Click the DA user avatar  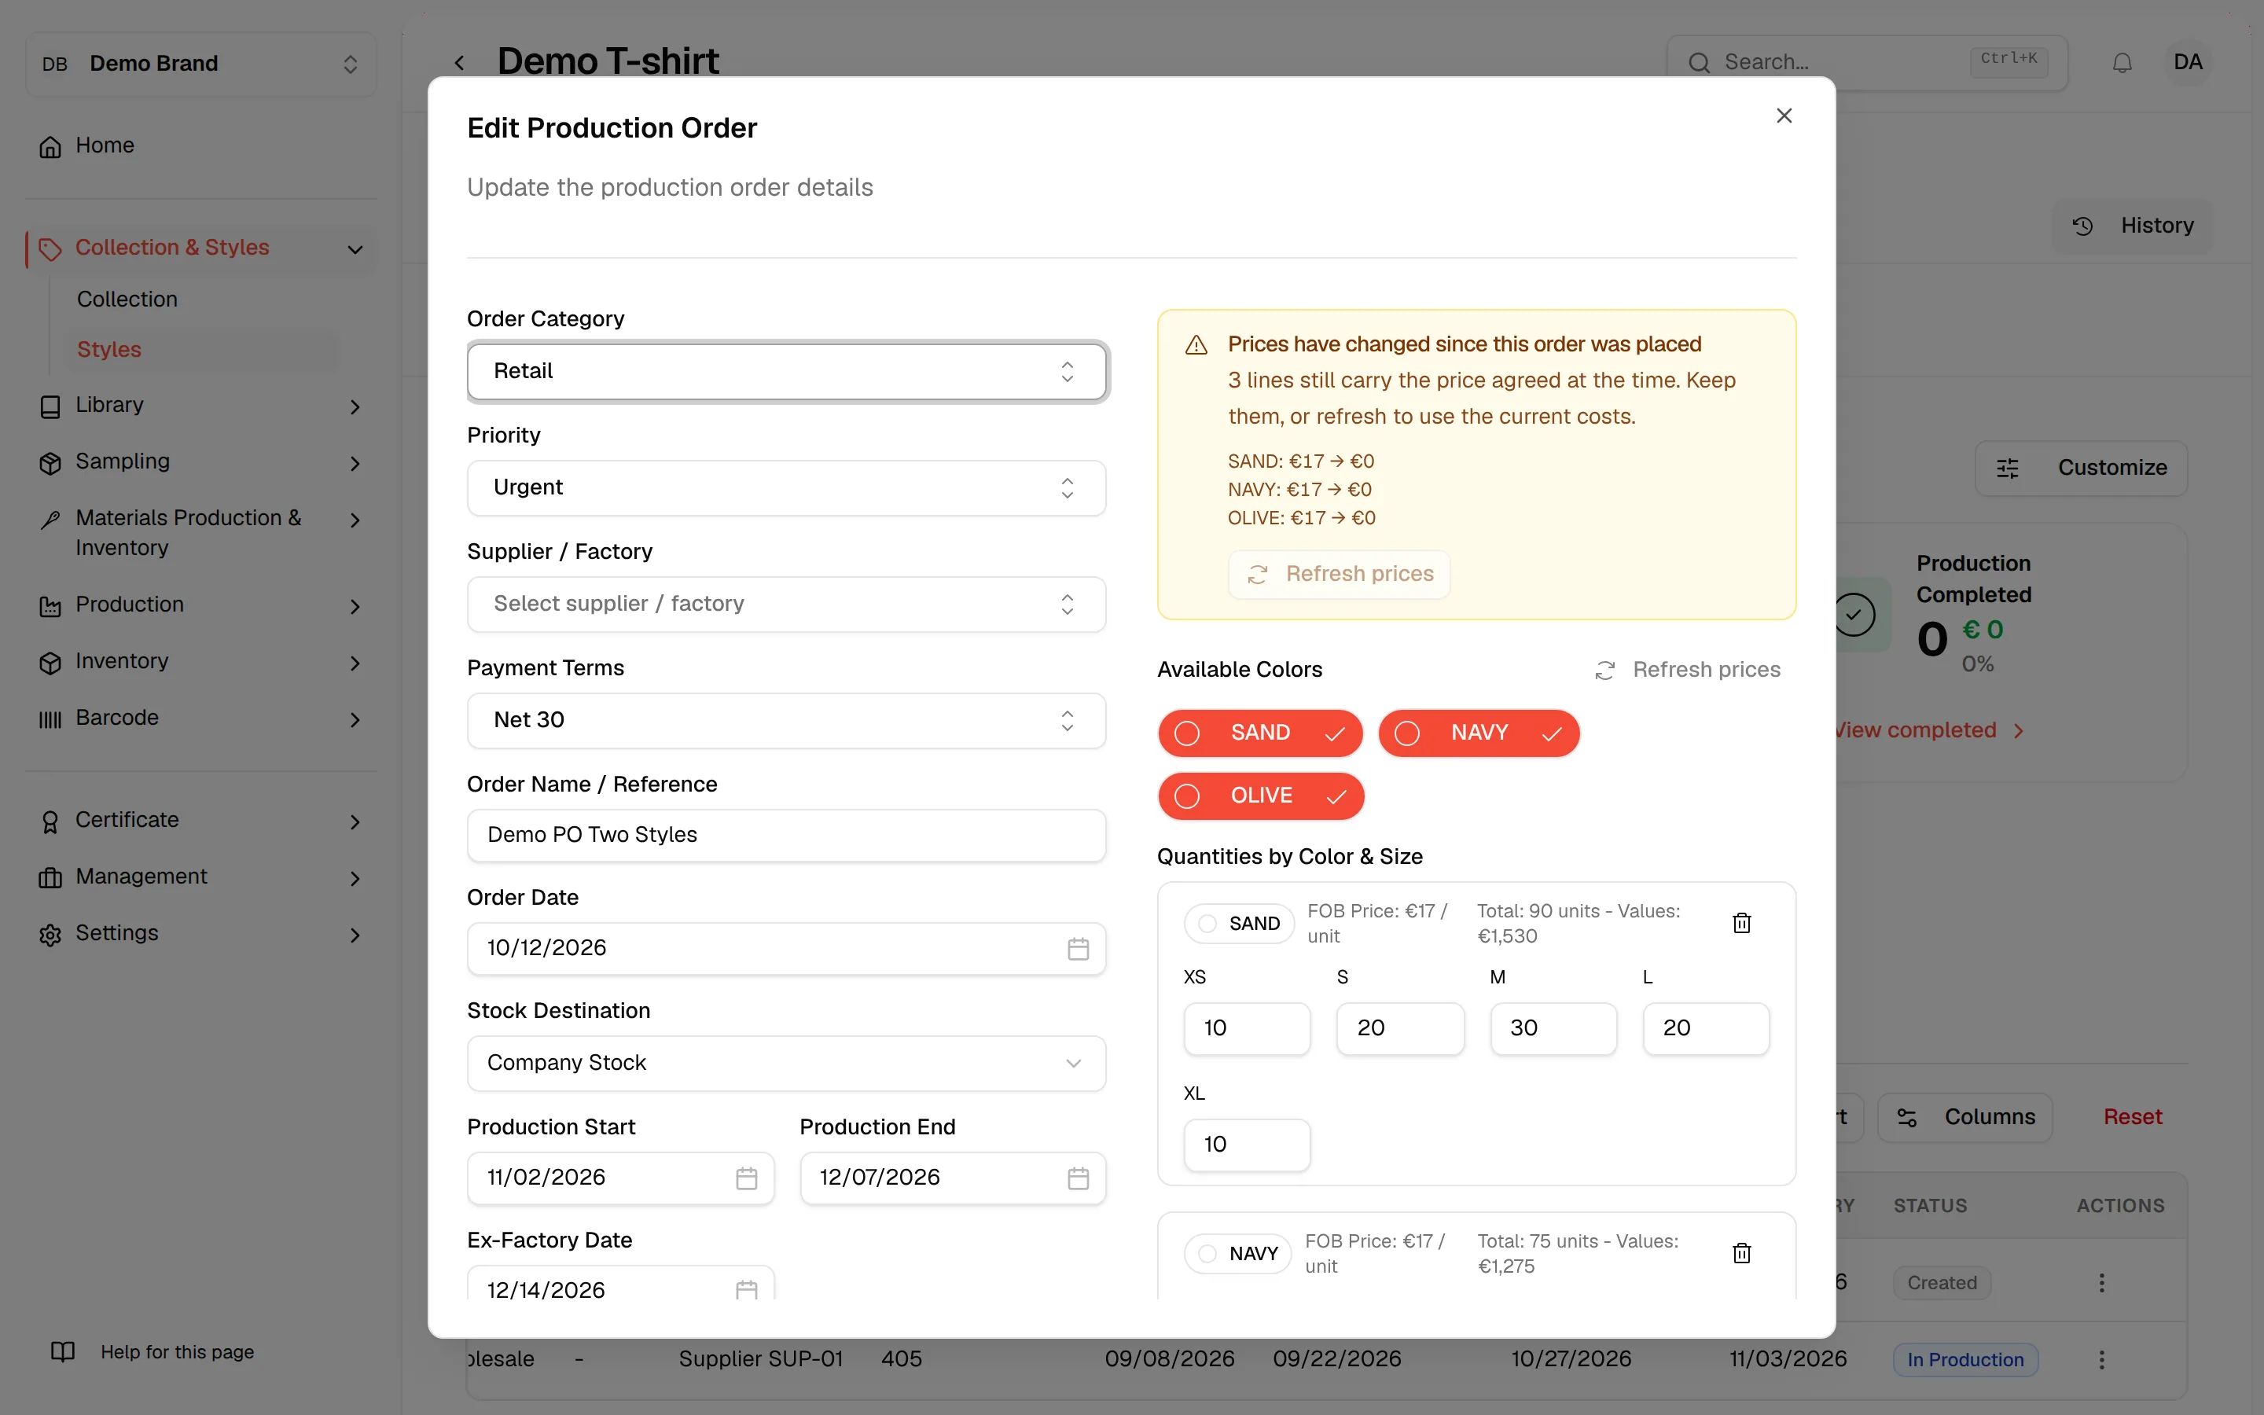[2187, 62]
